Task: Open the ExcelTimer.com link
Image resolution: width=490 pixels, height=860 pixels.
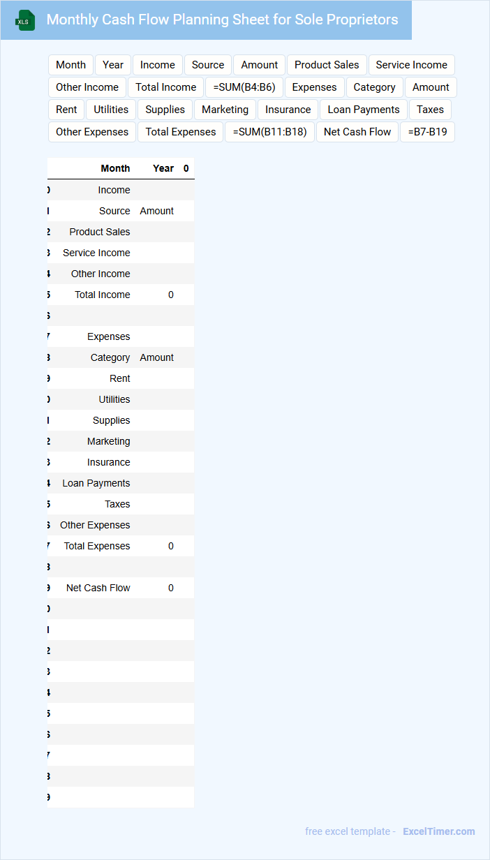Action: pyautogui.click(x=438, y=831)
